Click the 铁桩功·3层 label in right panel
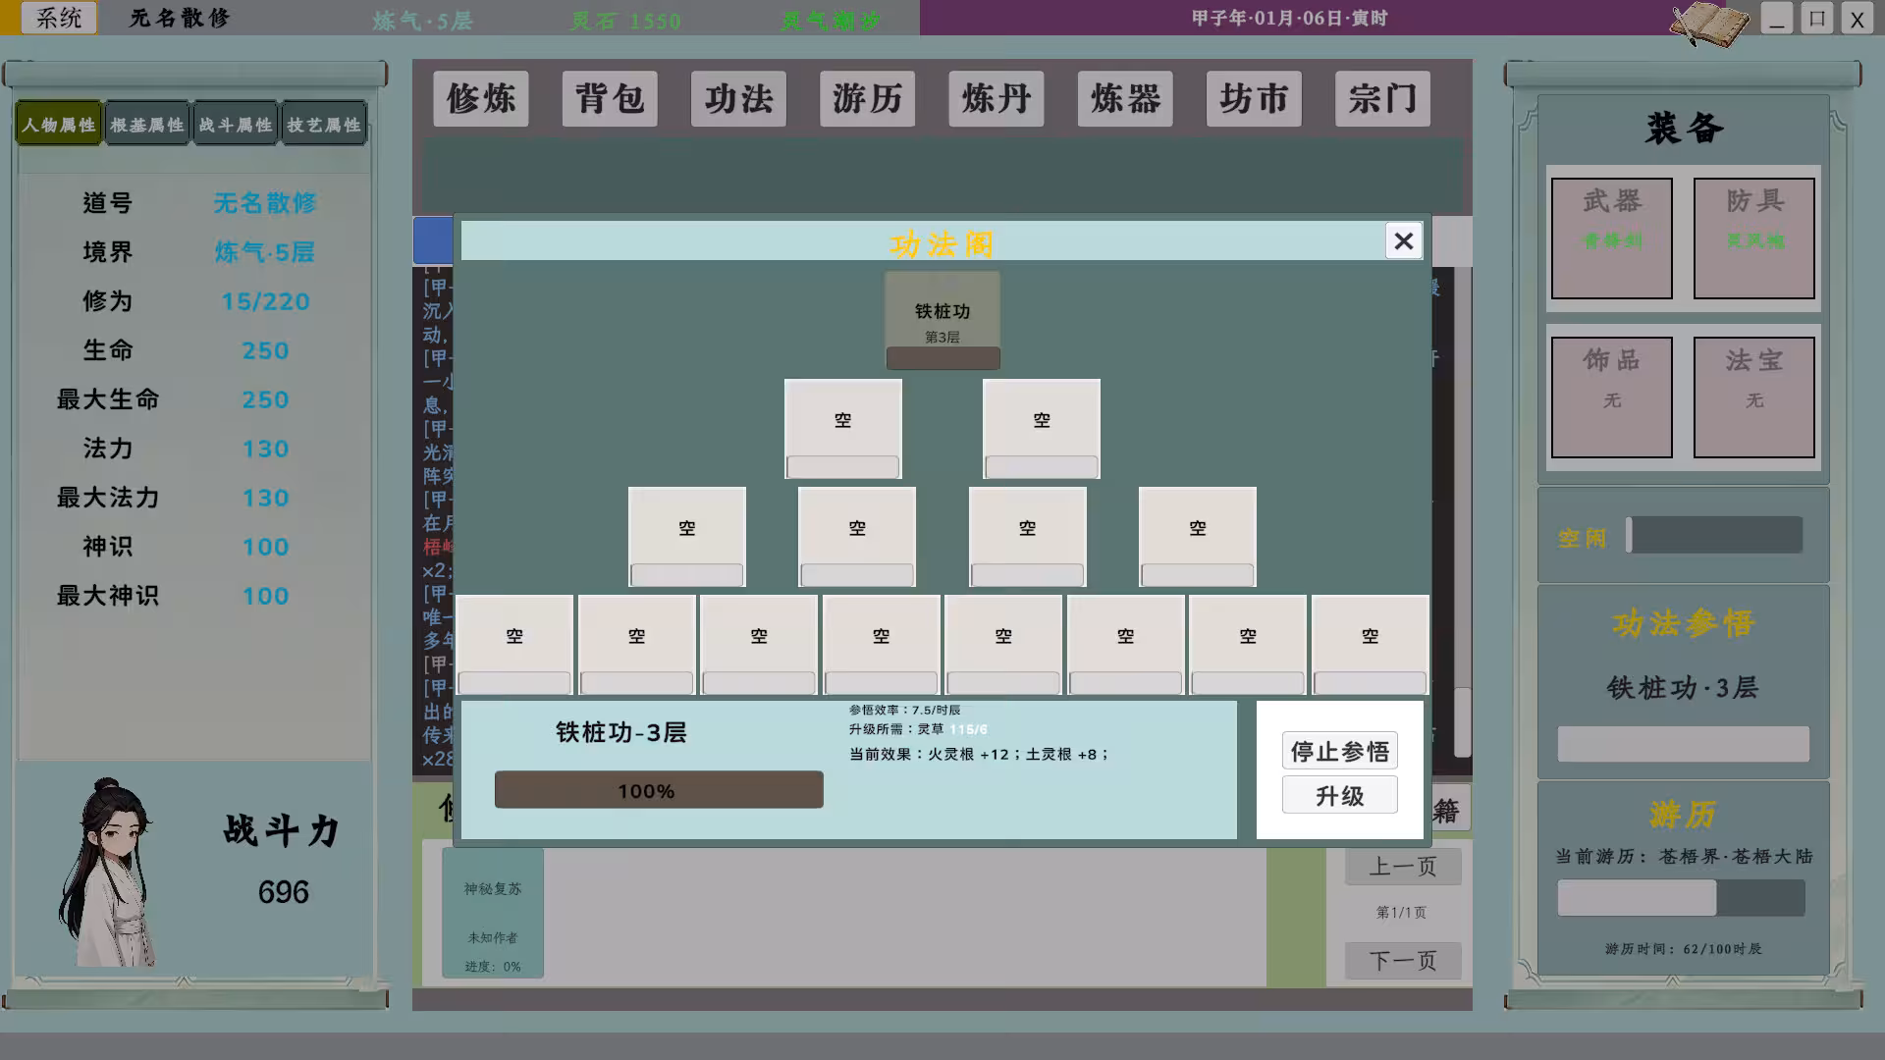Screen dimensions: 1885x1060 coord(1683,688)
